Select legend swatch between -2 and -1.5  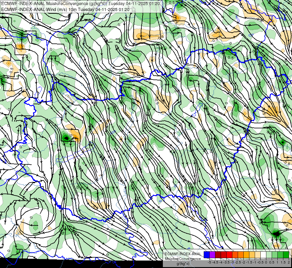point(246,255)
